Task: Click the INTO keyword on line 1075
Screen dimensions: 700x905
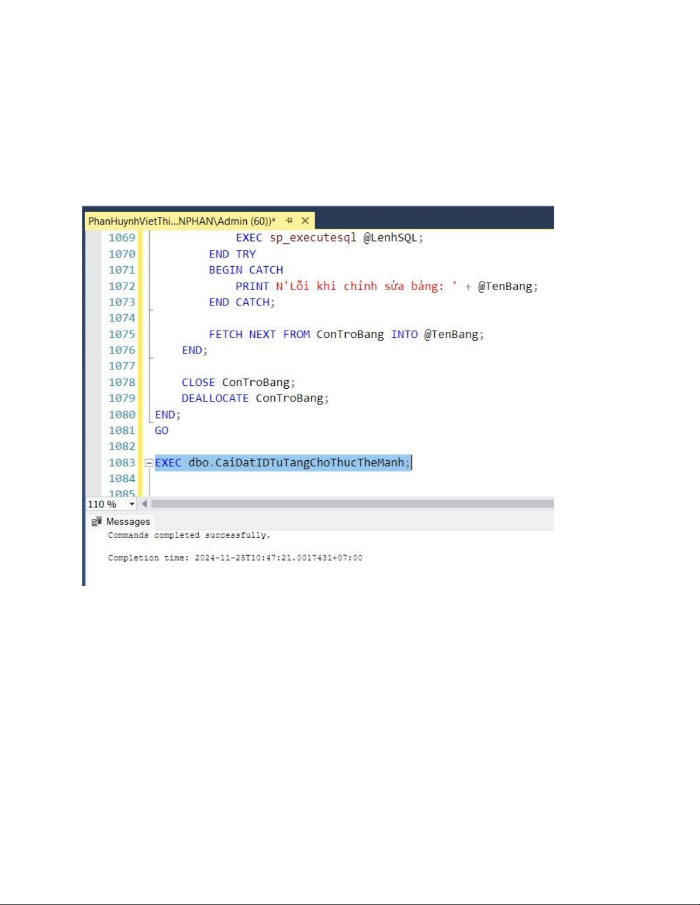Action: click(404, 334)
